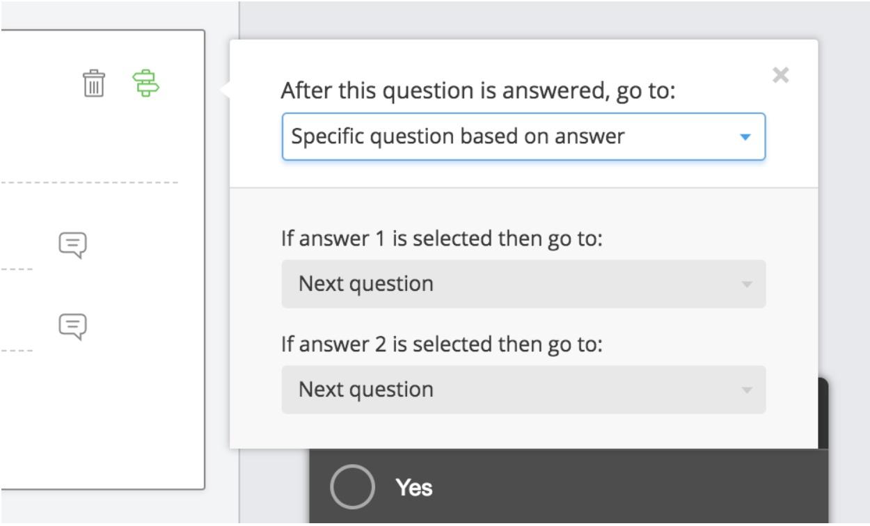
Task: Open the 'Specific question based on answer' dropdown
Action: pos(523,136)
